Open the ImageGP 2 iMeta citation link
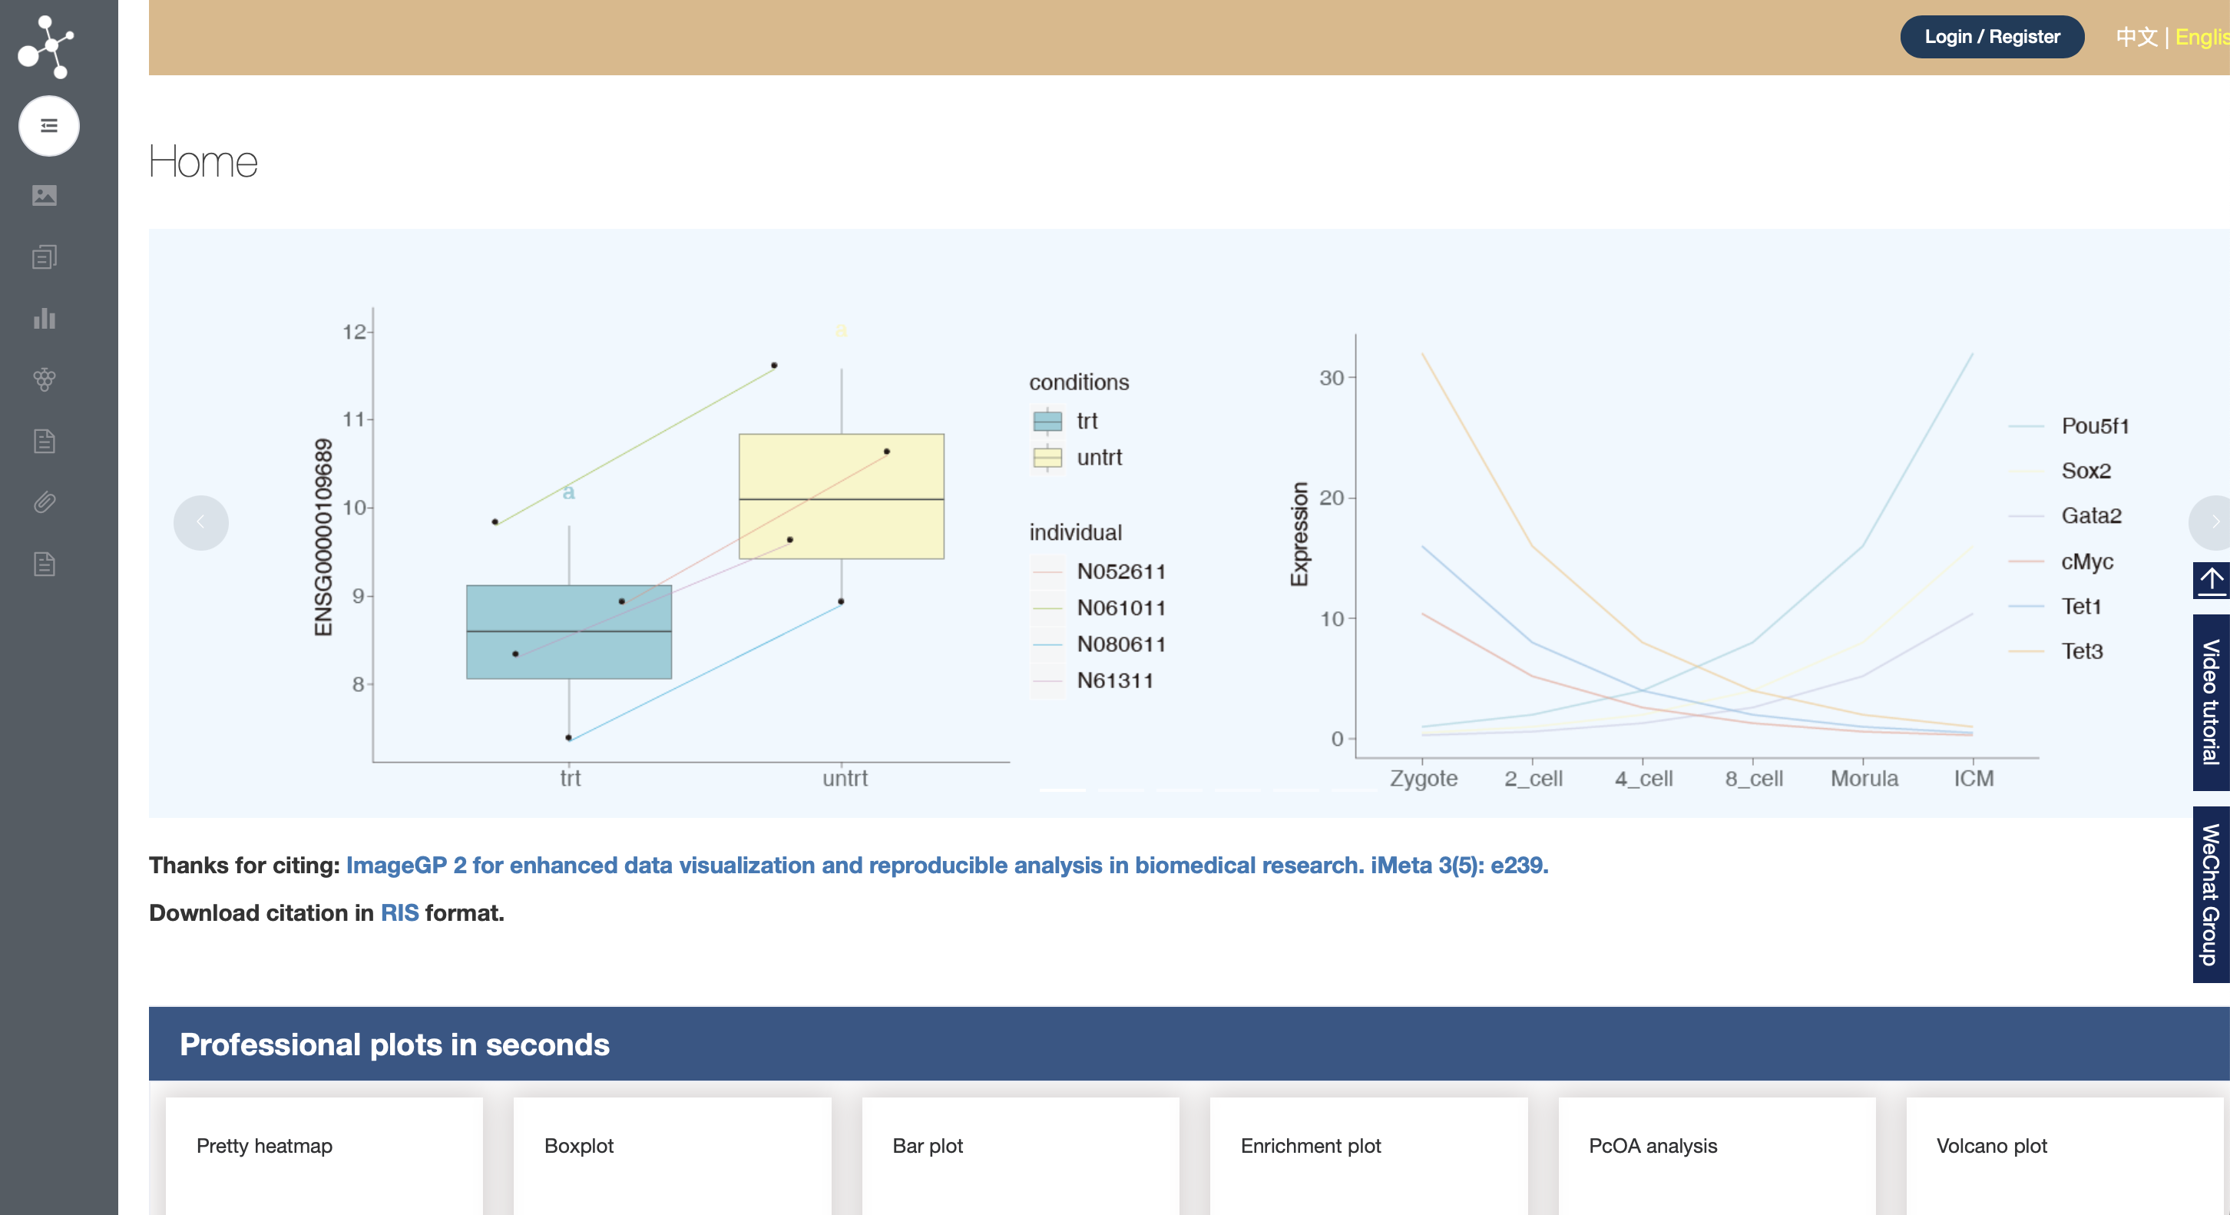The image size is (2230, 1215). [946, 865]
